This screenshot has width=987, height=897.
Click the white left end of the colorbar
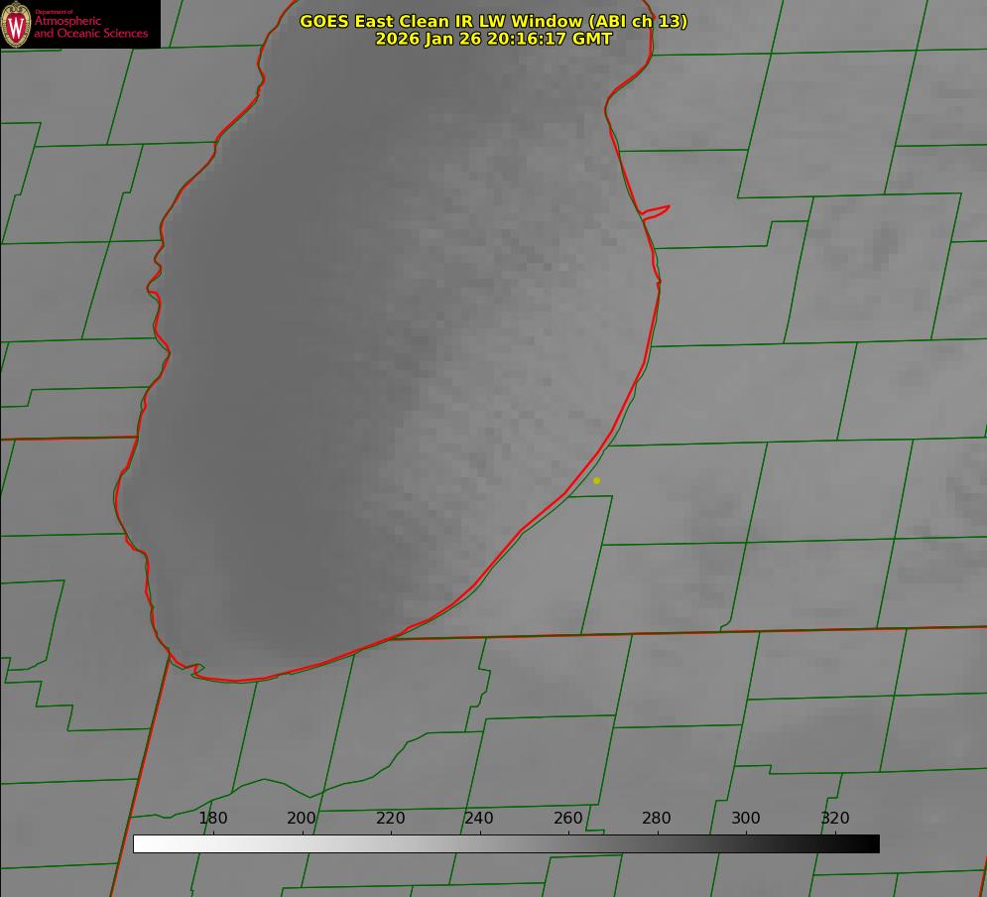pos(141,843)
